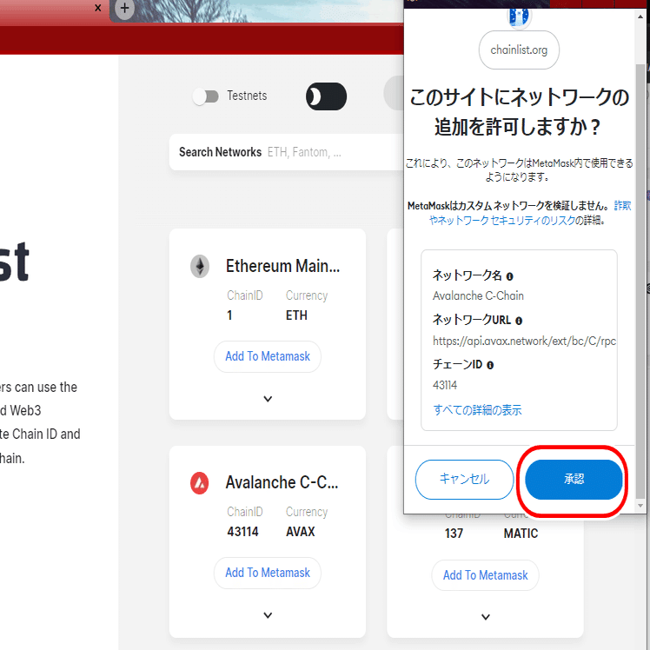Toggle the Testnets switch
This screenshot has height=650, width=650.
coord(206,96)
